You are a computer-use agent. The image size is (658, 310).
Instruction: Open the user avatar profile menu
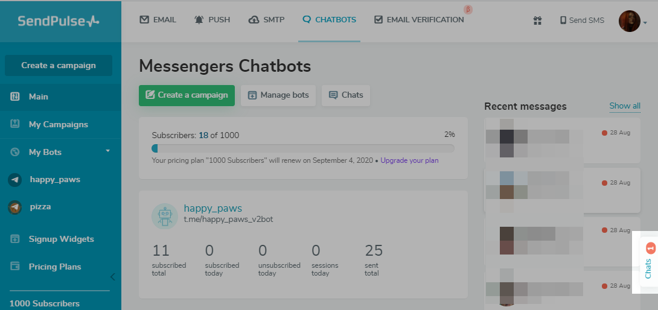click(x=630, y=21)
